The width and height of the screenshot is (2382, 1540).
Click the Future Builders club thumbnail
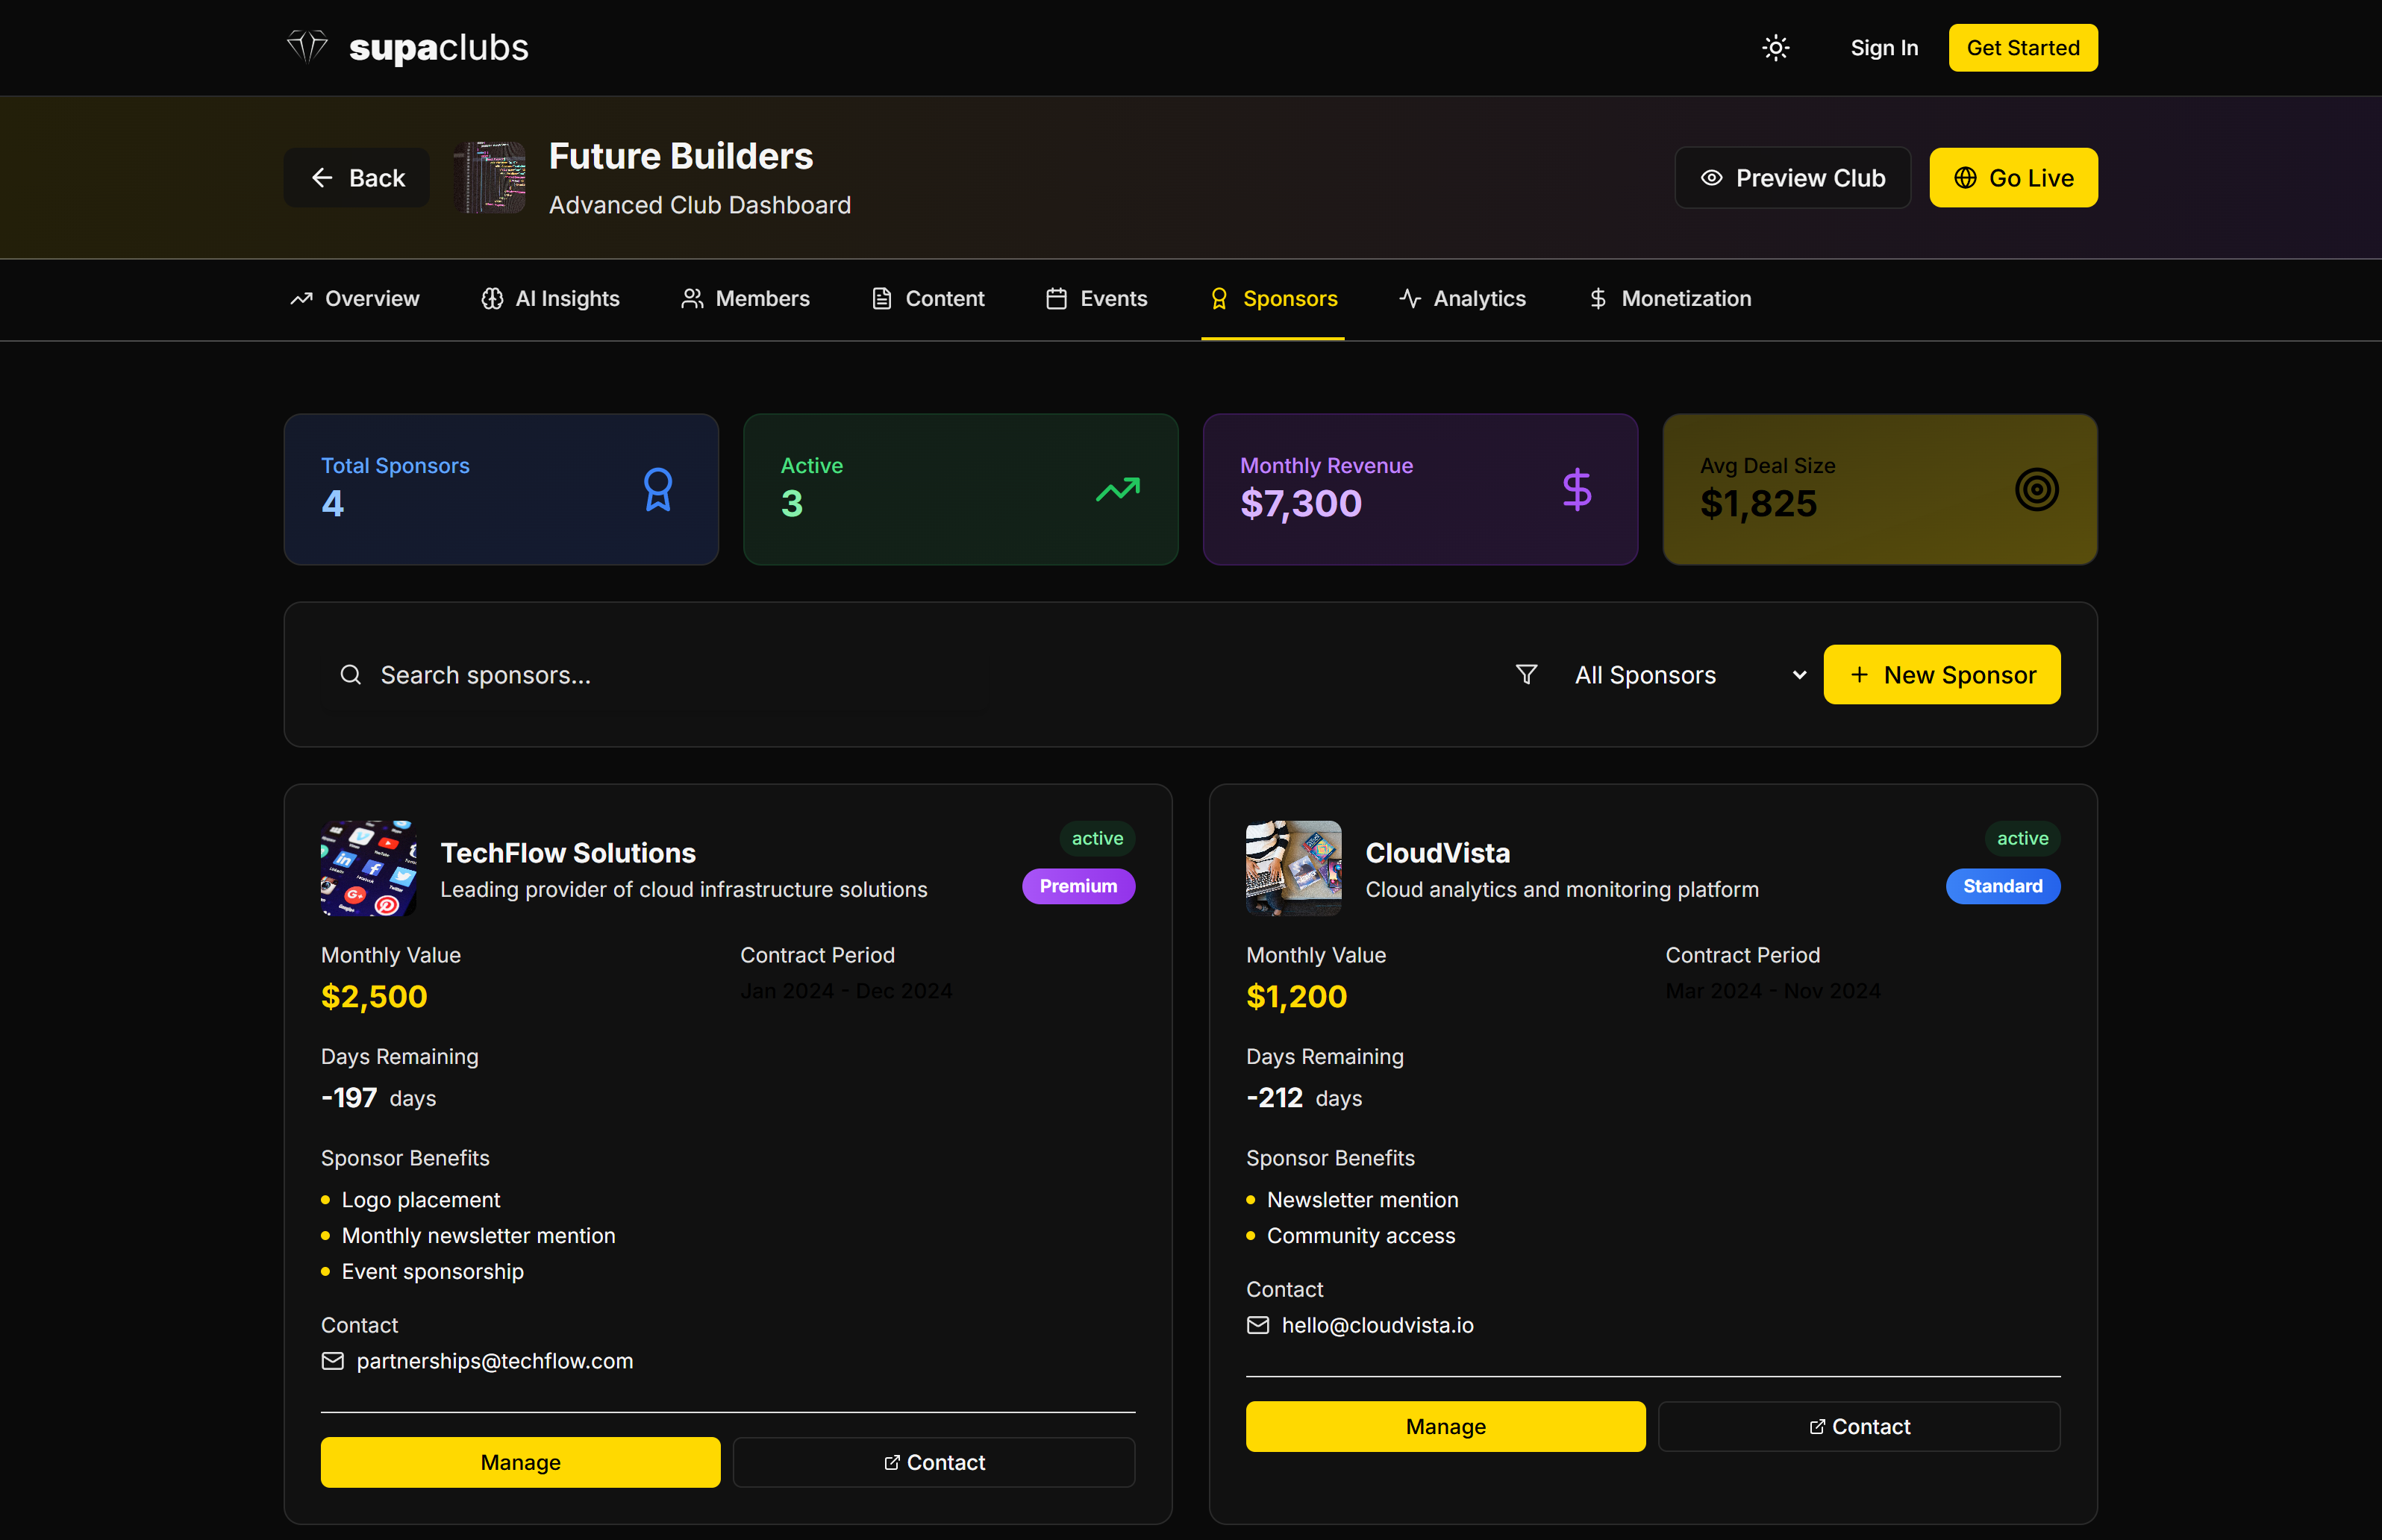[x=489, y=177]
